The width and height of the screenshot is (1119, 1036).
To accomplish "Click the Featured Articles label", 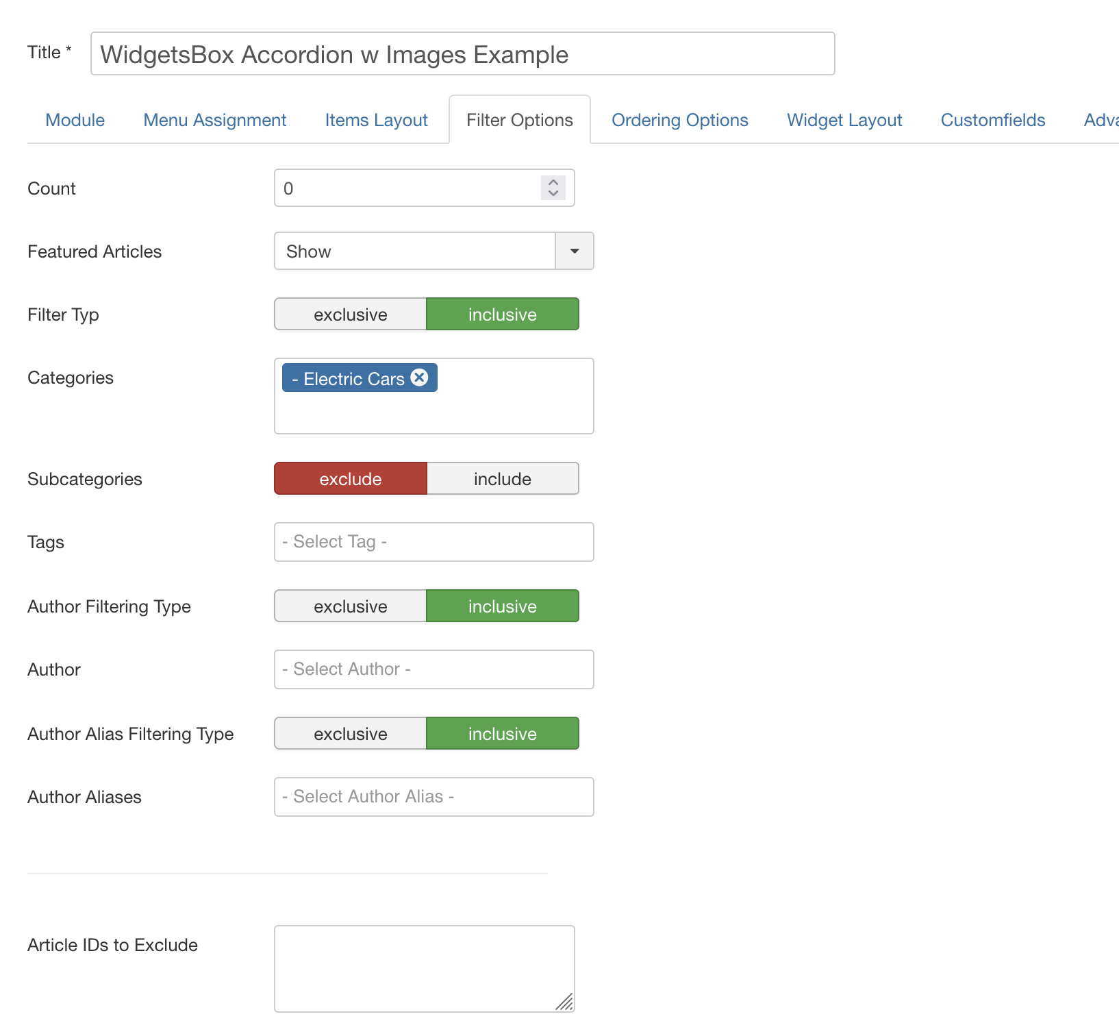I will point(95,251).
